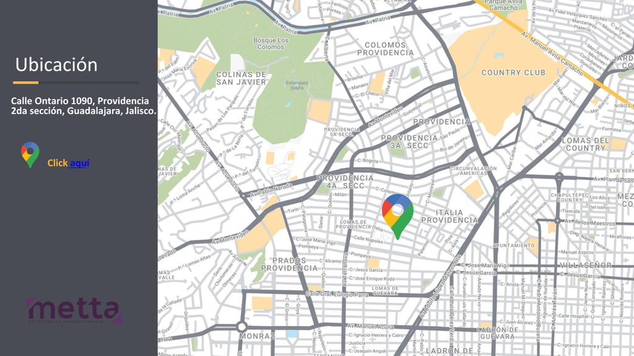Click the 'Calle Gral. Eulogio Parra' label
Screen dimensions: 634x356
click(337, 294)
